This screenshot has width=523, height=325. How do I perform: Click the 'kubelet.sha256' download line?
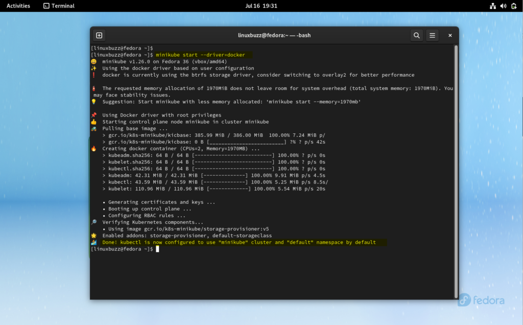(x=213, y=162)
